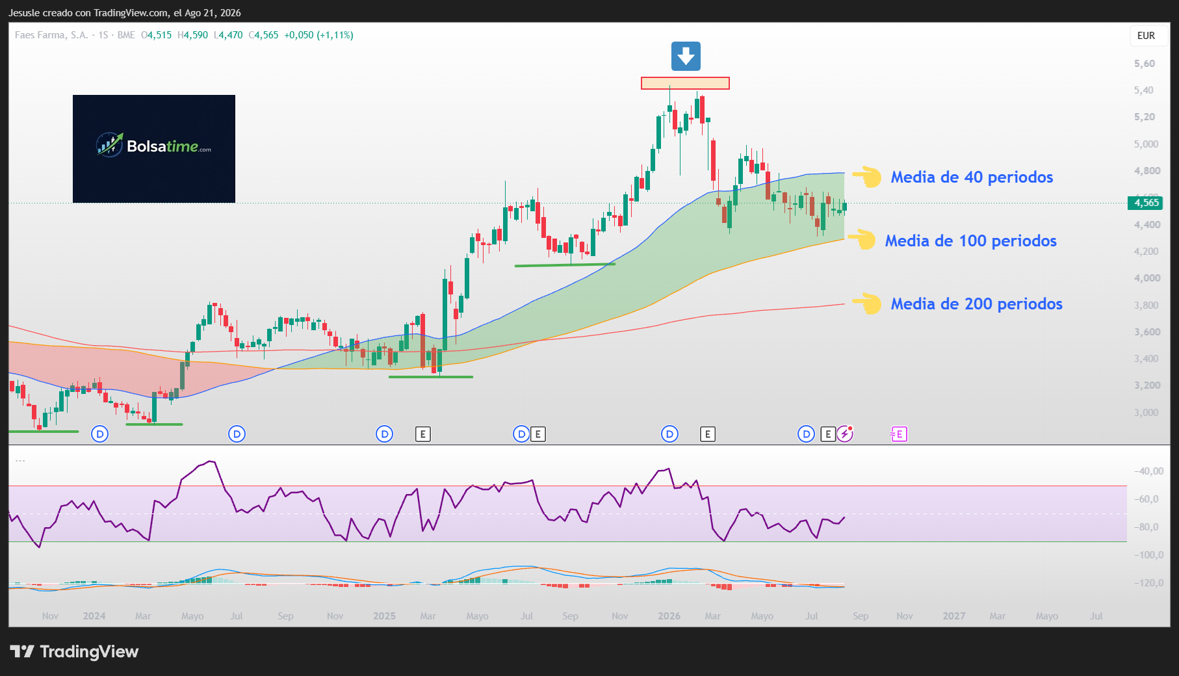Select the dividend D marker at 2026

[x=669, y=434]
